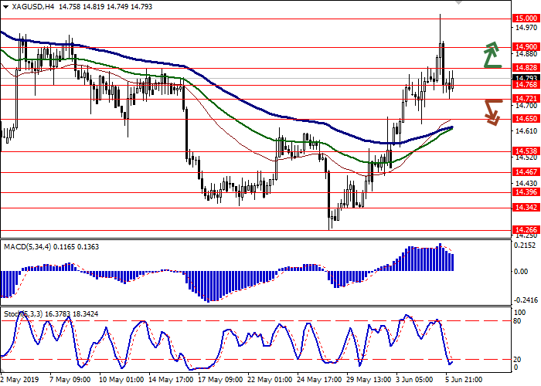Click the 17 May 09:00 time label
Viewport: 541px width, 386px height.
(x=219, y=380)
